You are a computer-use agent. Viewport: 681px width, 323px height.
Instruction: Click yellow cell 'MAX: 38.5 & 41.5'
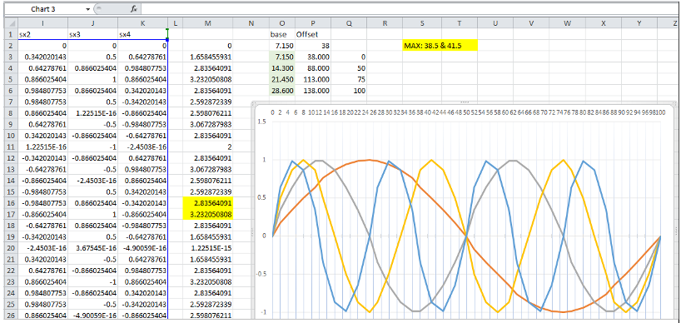pyautogui.click(x=440, y=45)
